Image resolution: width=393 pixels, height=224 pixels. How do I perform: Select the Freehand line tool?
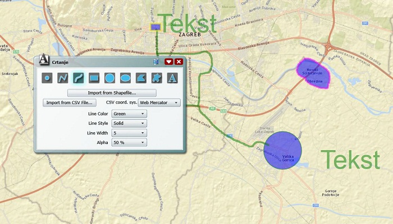click(79, 78)
